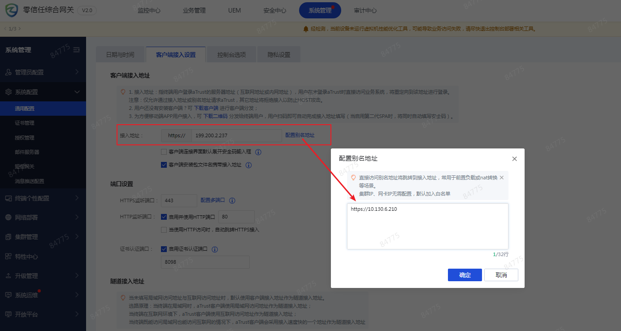Viewport: 621px width, 331px height.
Task: Open 下载二维码 link
Action: tap(215, 116)
